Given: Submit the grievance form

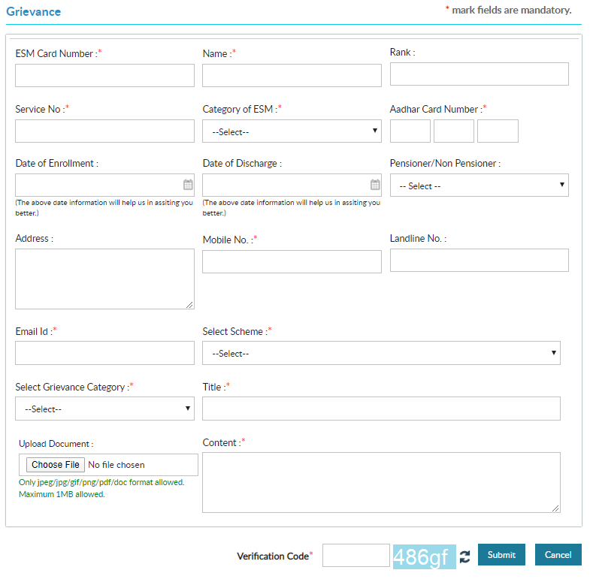Looking at the screenshot, I should tap(501, 555).
